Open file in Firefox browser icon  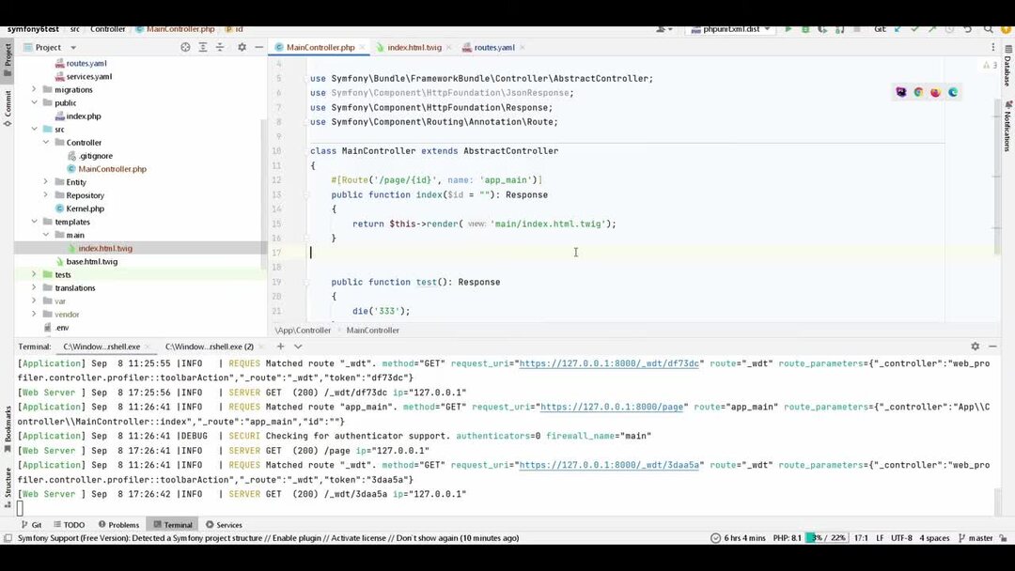tap(935, 92)
